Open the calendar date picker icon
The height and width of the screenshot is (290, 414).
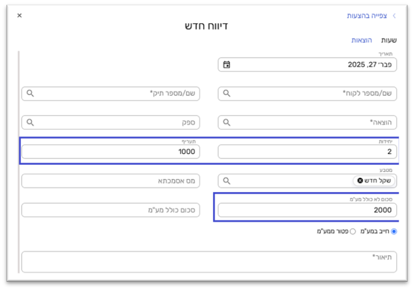[226, 64]
